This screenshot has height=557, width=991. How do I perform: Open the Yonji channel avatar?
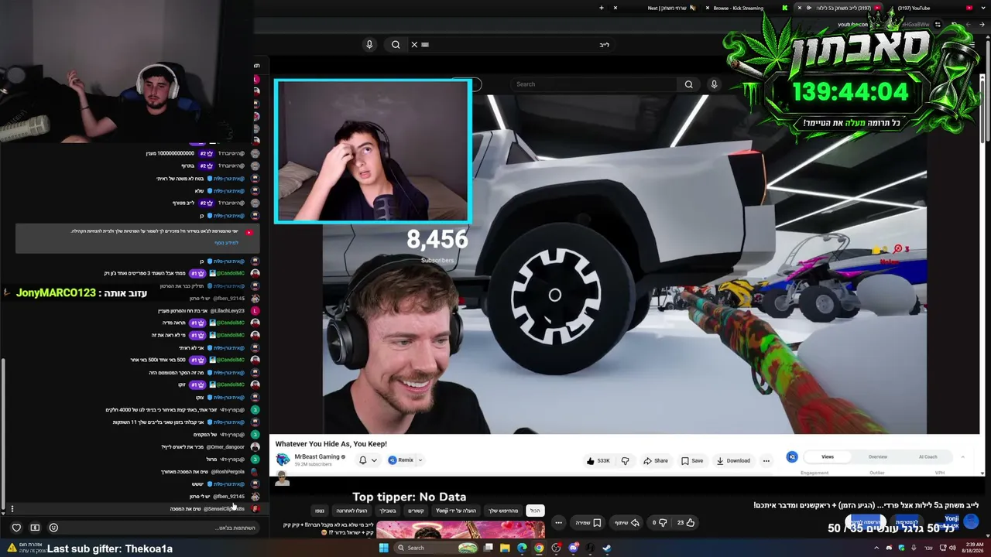[x=971, y=522]
